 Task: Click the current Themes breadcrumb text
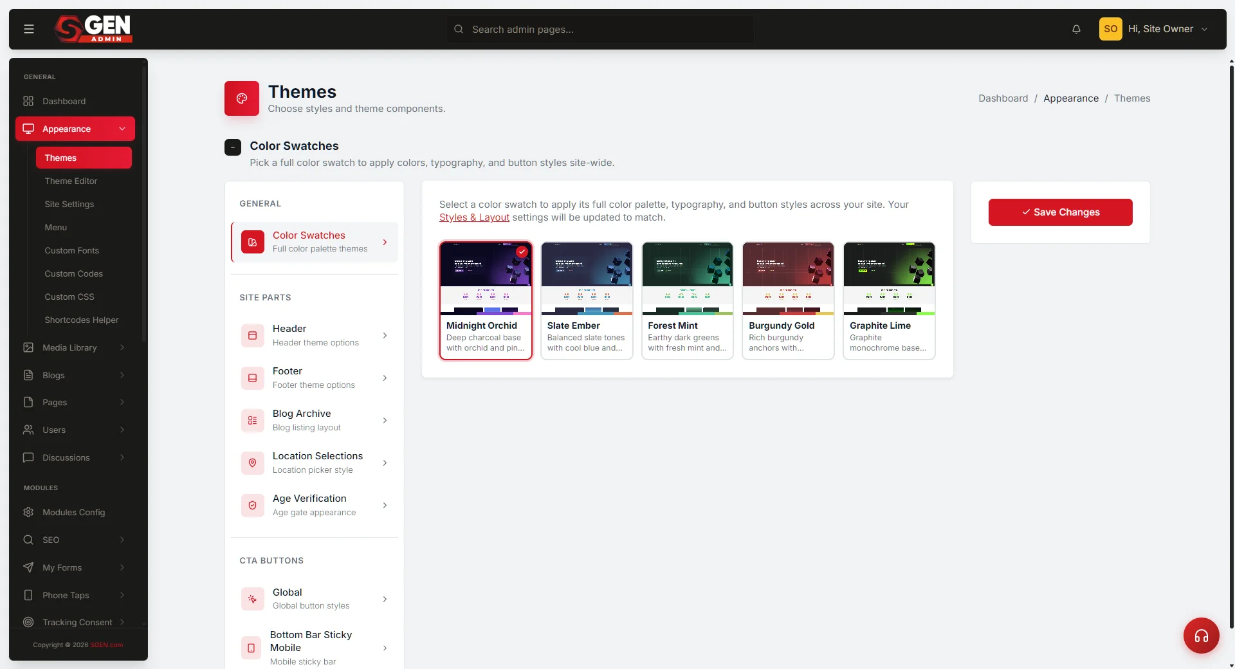coord(1132,98)
